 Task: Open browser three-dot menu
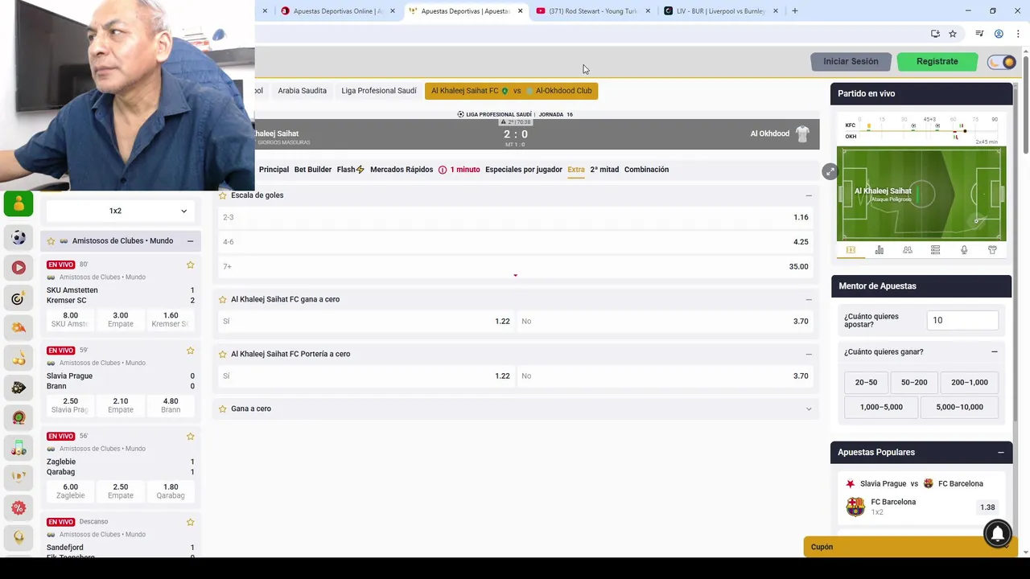tap(1018, 34)
